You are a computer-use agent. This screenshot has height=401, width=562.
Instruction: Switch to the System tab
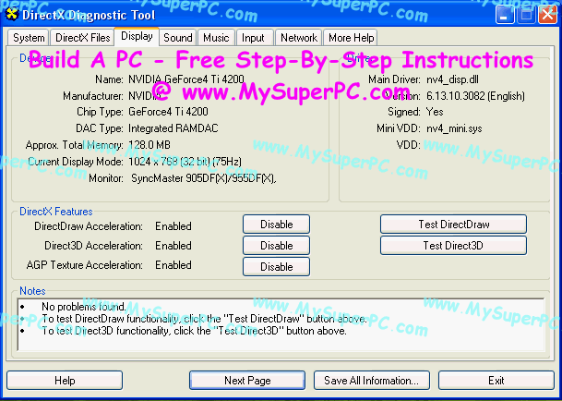point(29,38)
